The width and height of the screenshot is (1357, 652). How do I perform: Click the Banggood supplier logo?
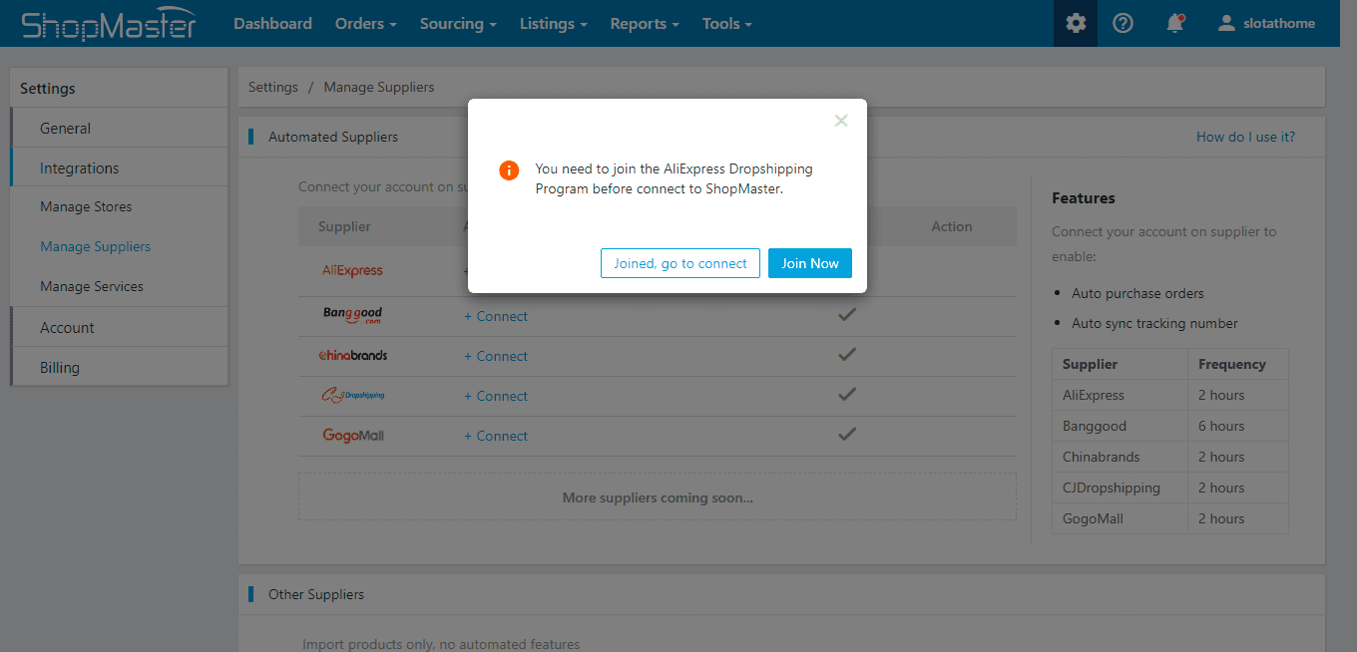pos(352,315)
